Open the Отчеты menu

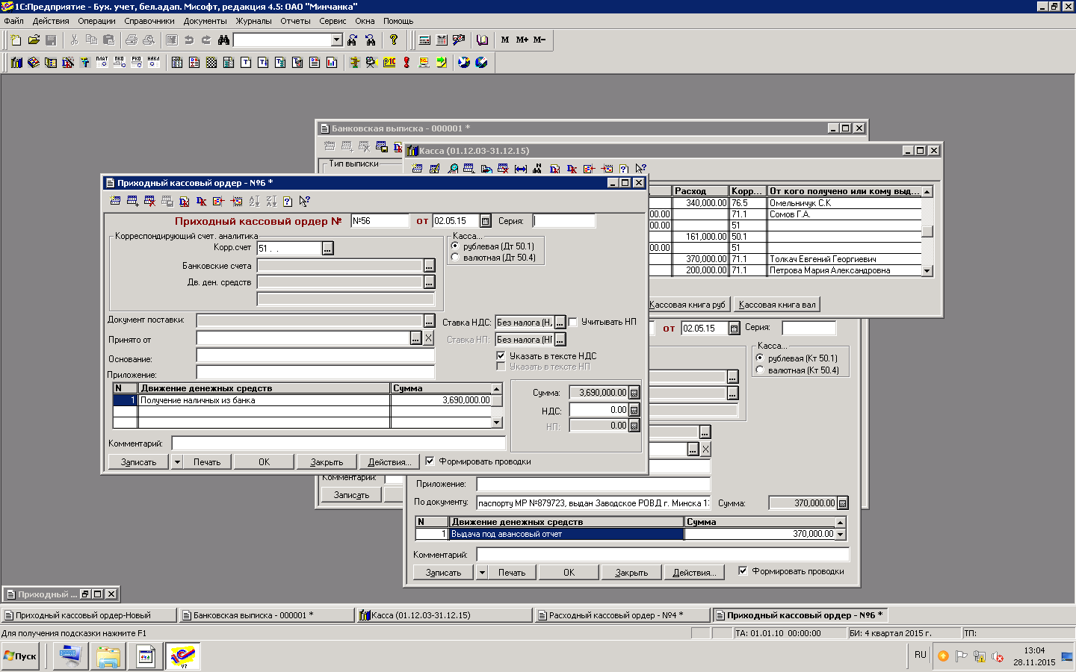pyautogui.click(x=295, y=21)
